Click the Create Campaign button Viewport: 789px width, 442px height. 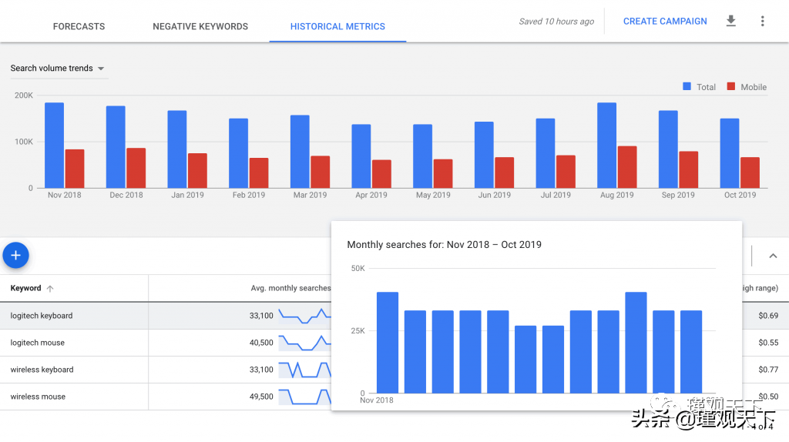click(x=665, y=22)
